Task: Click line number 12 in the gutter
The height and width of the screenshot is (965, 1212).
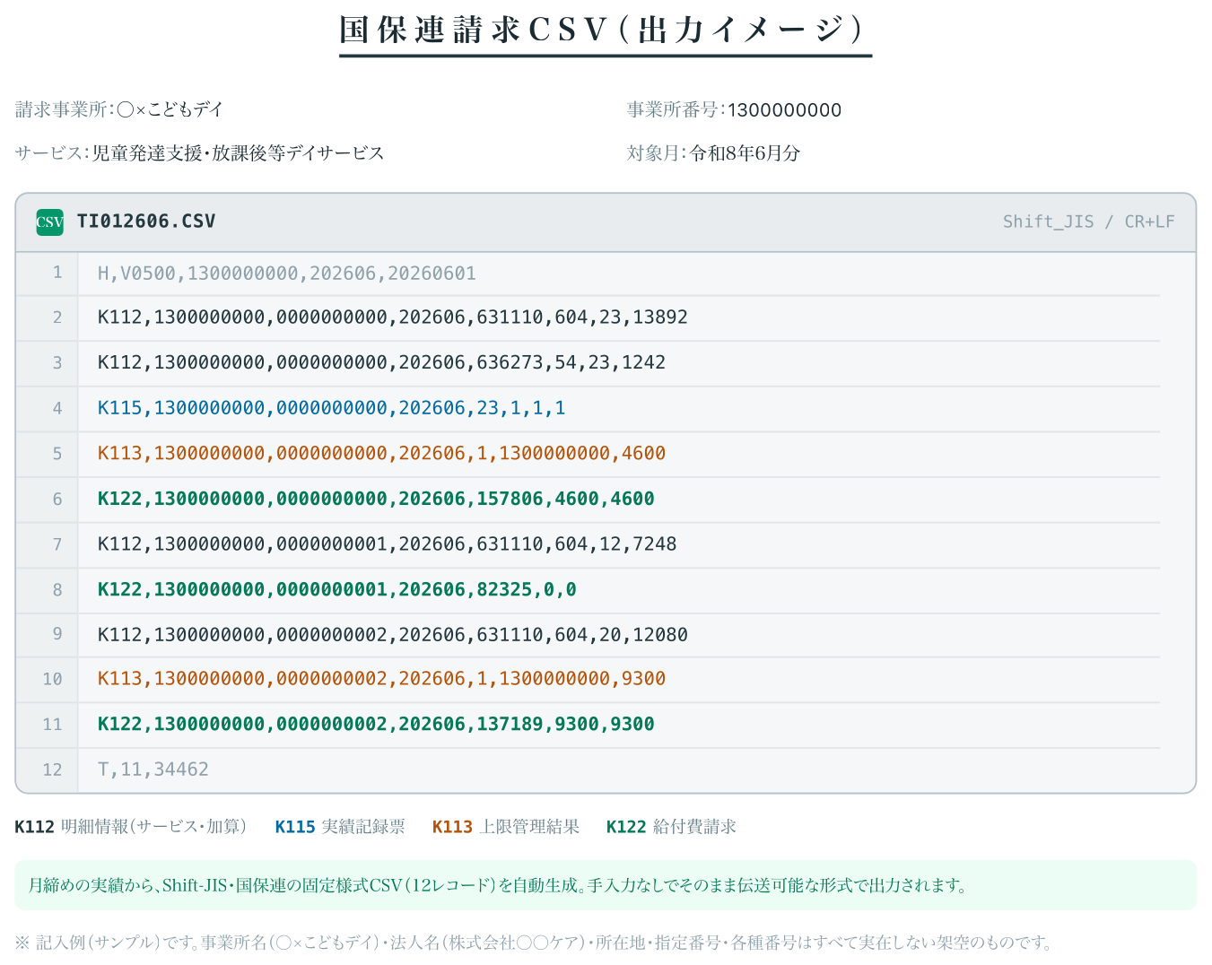Action: 52,769
